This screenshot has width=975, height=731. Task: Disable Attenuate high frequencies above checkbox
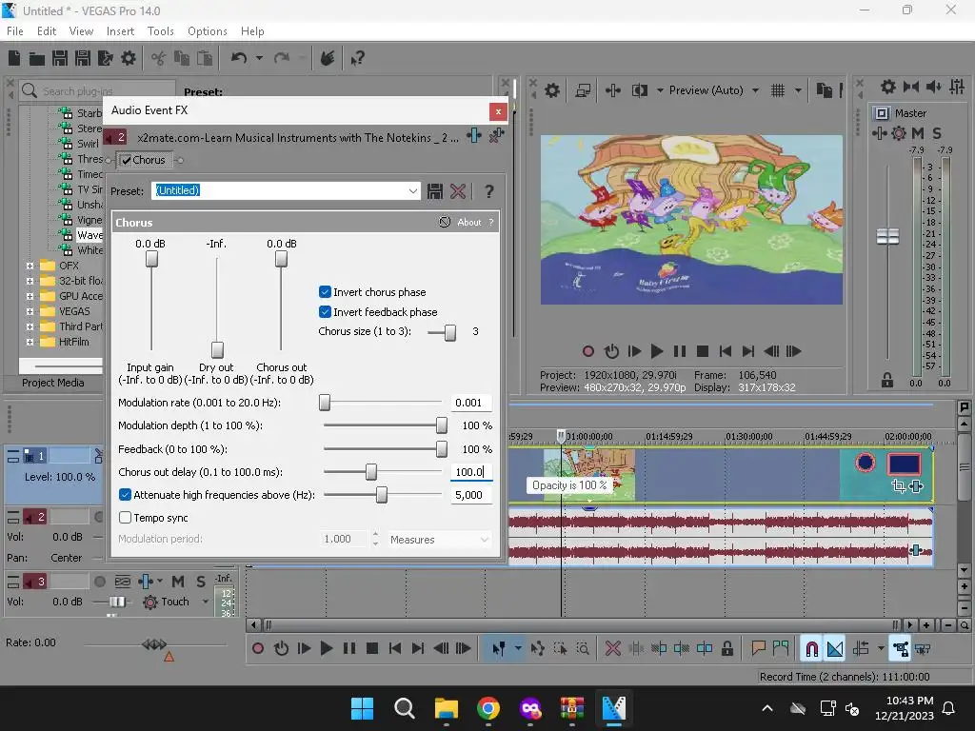(x=125, y=495)
